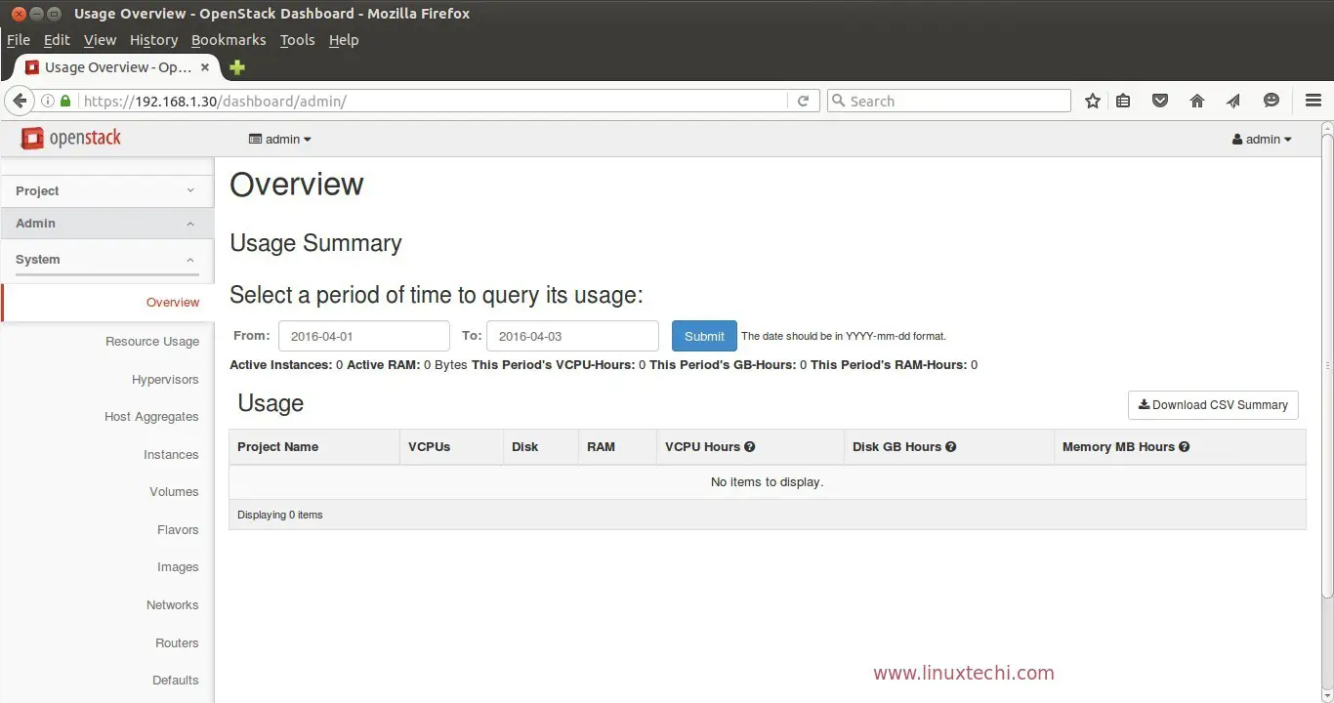This screenshot has height=703, width=1334.
Task: Open the Volumes page
Action: click(x=174, y=491)
